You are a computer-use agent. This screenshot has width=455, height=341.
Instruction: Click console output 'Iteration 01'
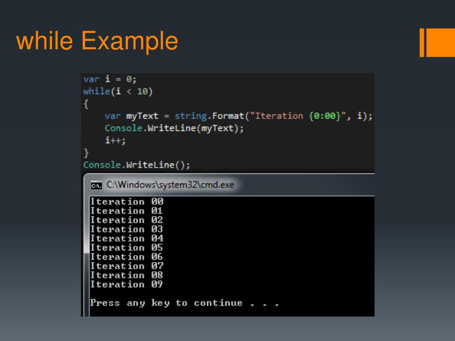coord(127,211)
